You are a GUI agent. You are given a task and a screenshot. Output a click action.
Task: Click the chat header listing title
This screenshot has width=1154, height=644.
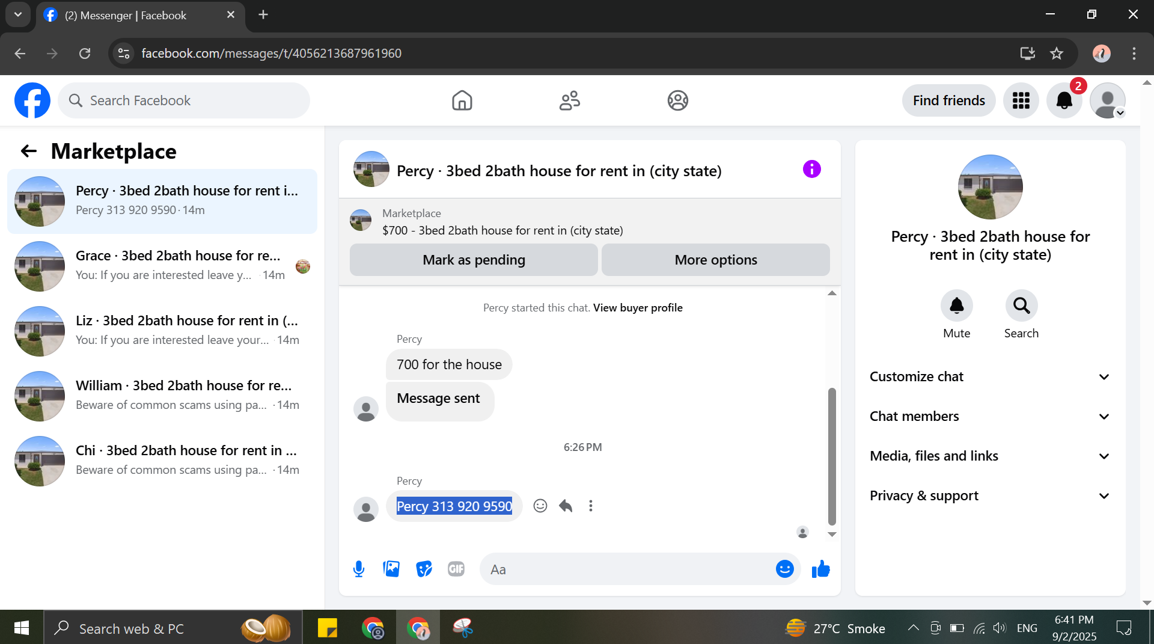click(559, 171)
